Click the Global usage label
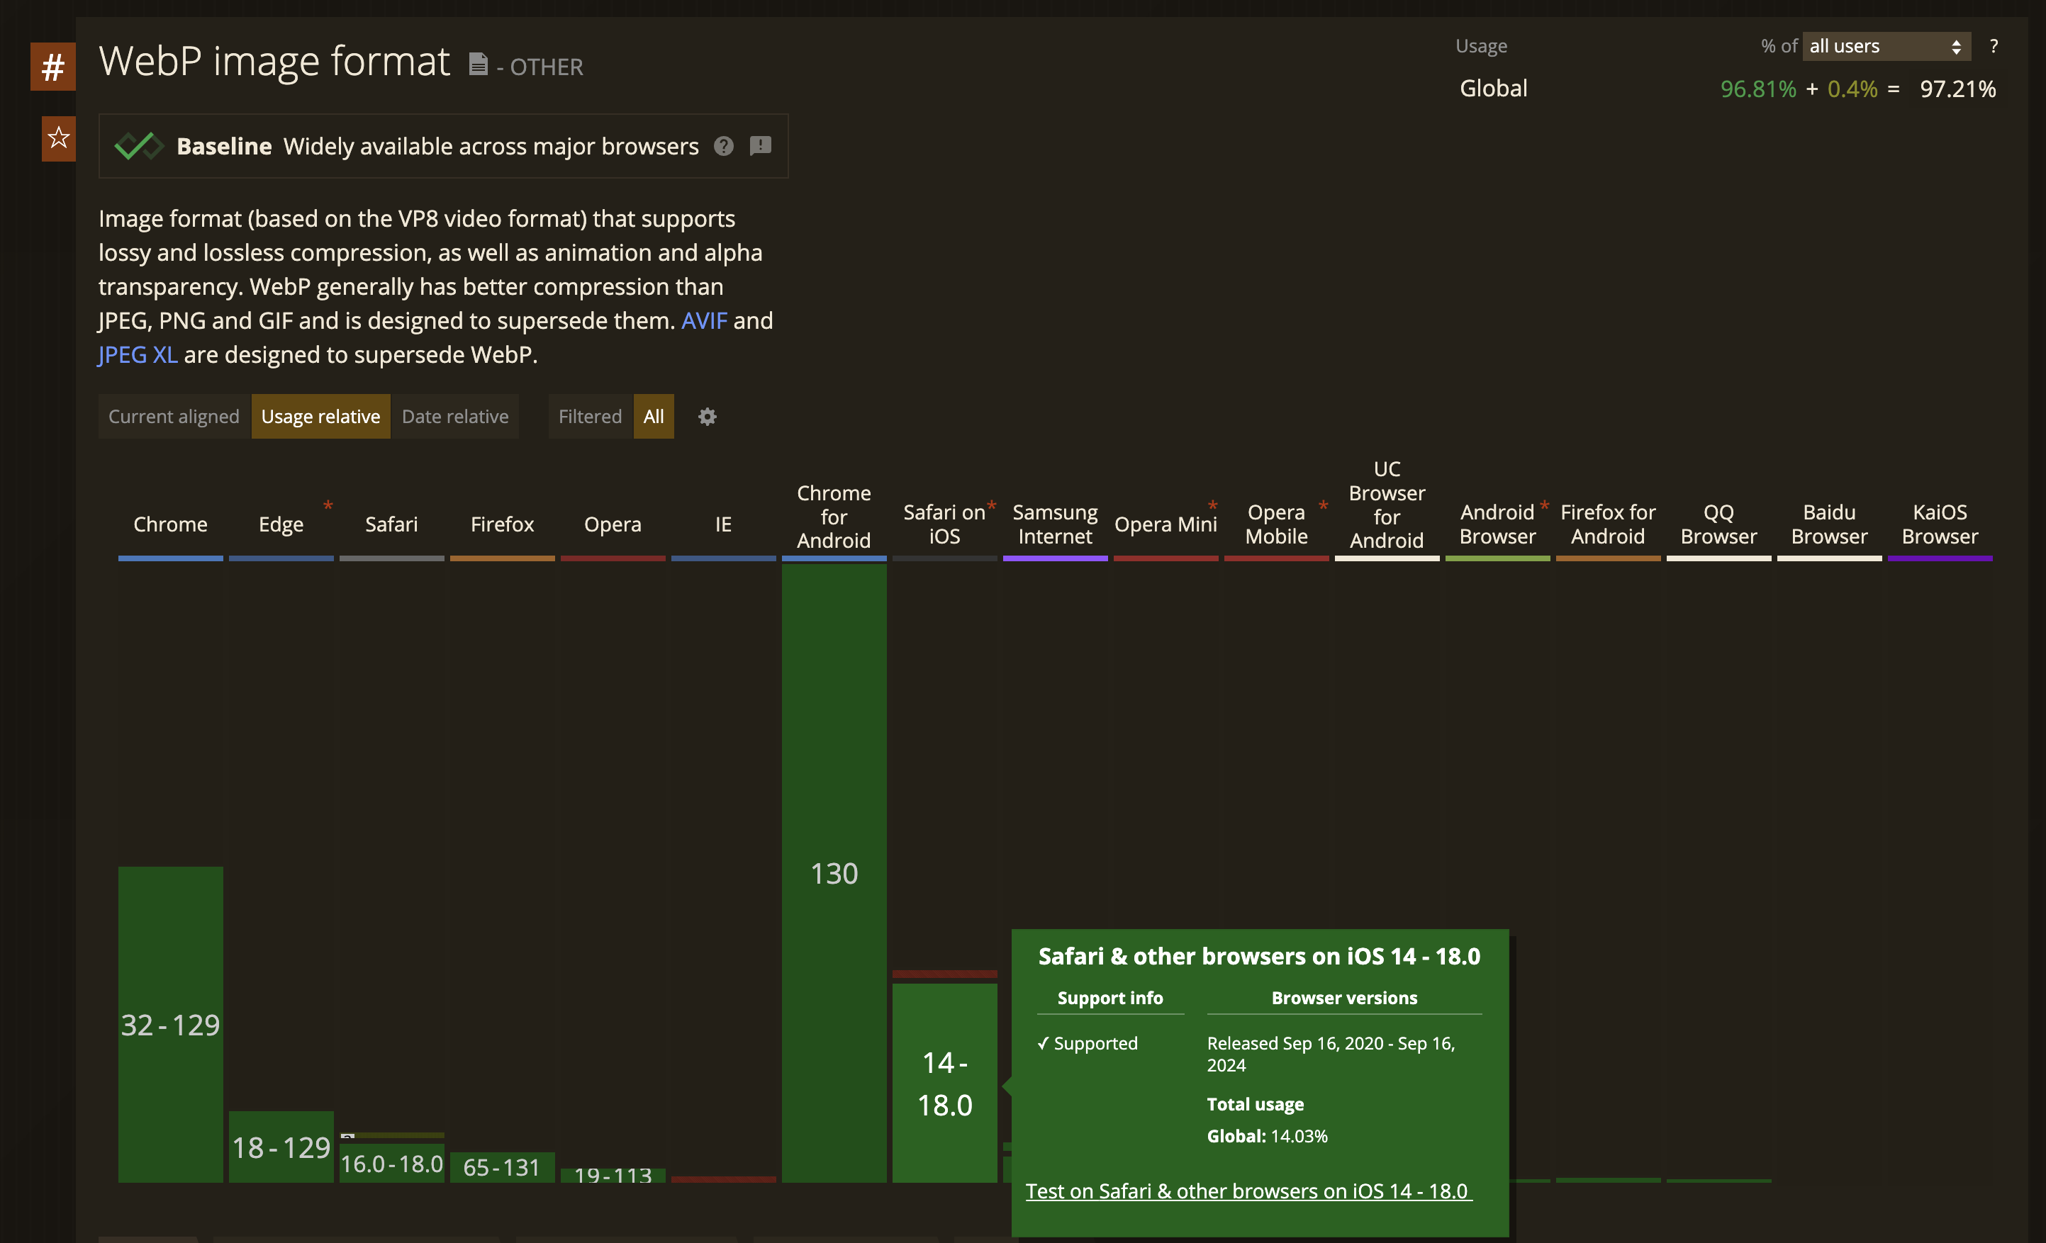 point(1493,88)
